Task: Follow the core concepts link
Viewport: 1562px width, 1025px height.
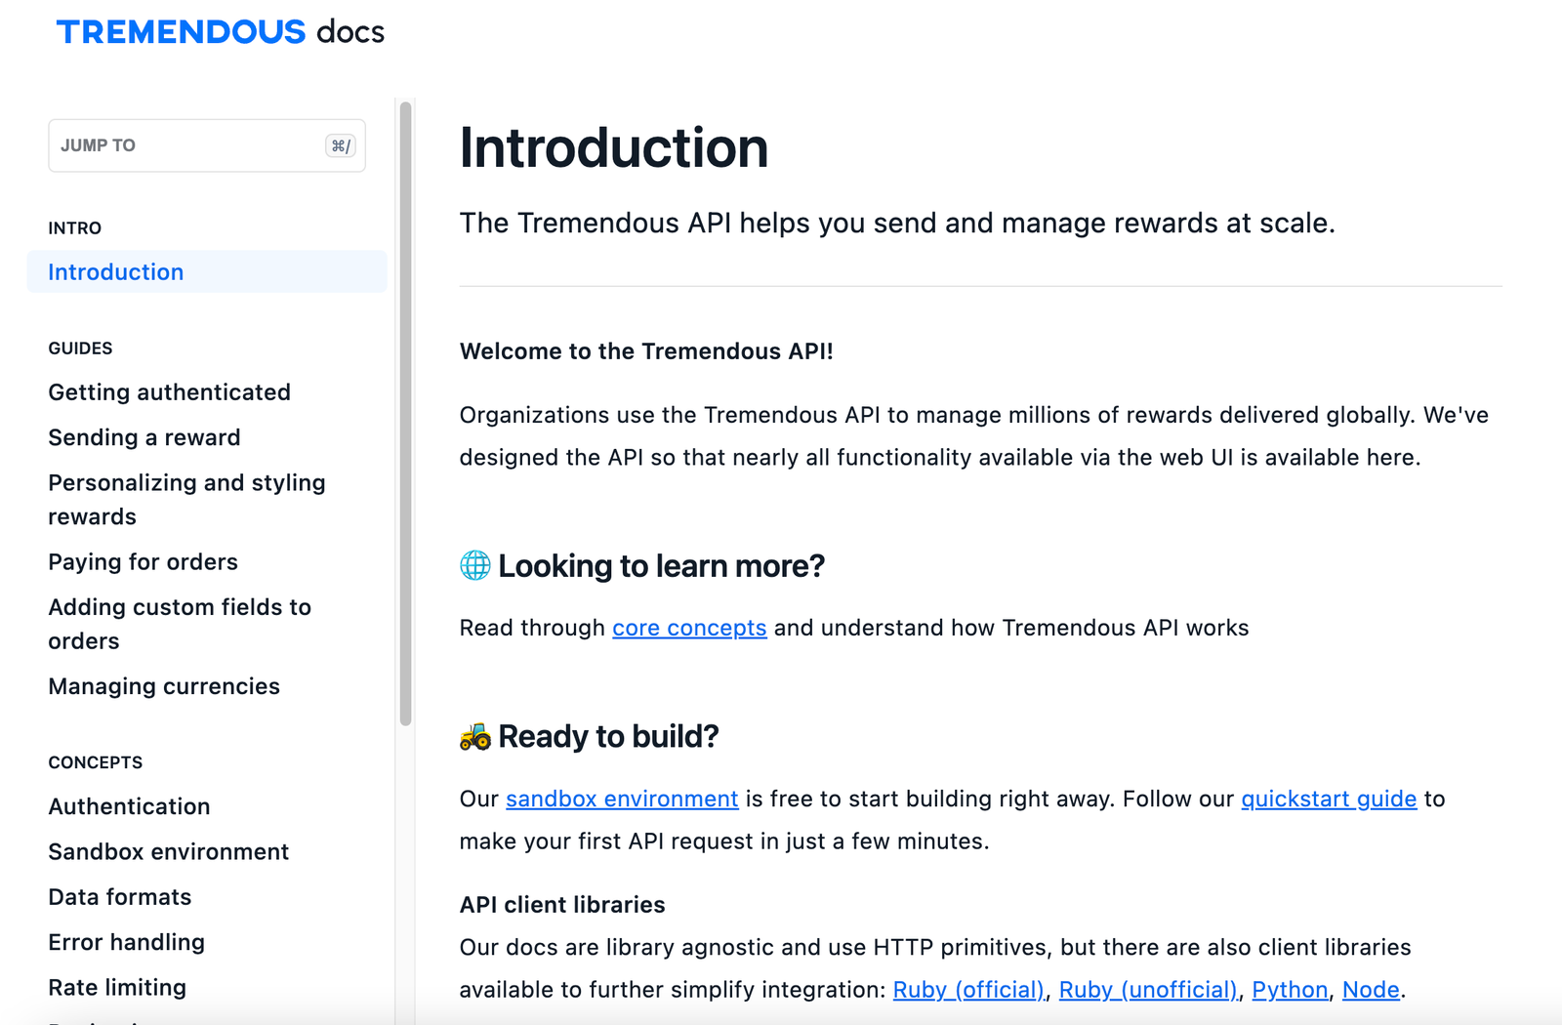Action: 689,628
